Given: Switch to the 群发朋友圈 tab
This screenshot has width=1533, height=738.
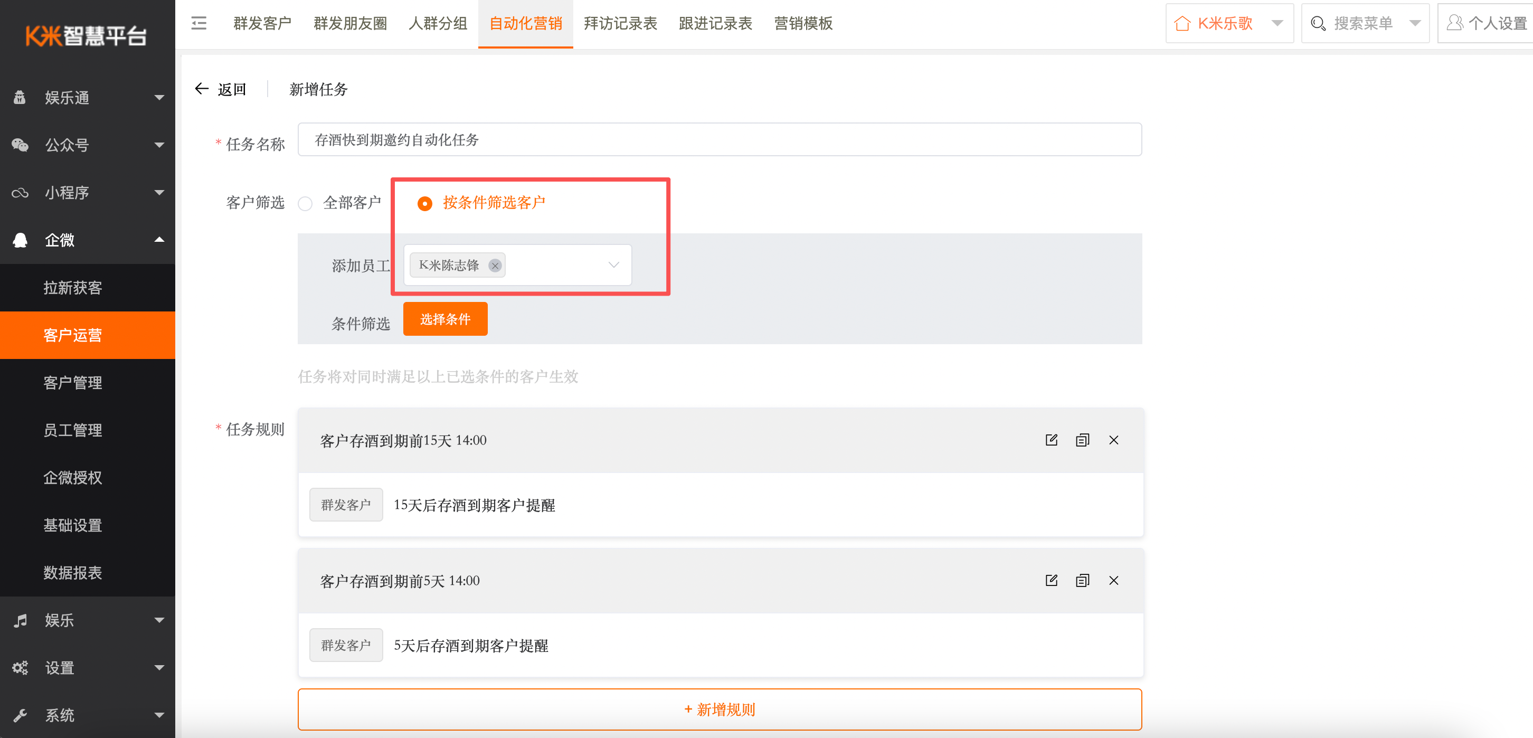Looking at the screenshot, I should tap(350, 23).
